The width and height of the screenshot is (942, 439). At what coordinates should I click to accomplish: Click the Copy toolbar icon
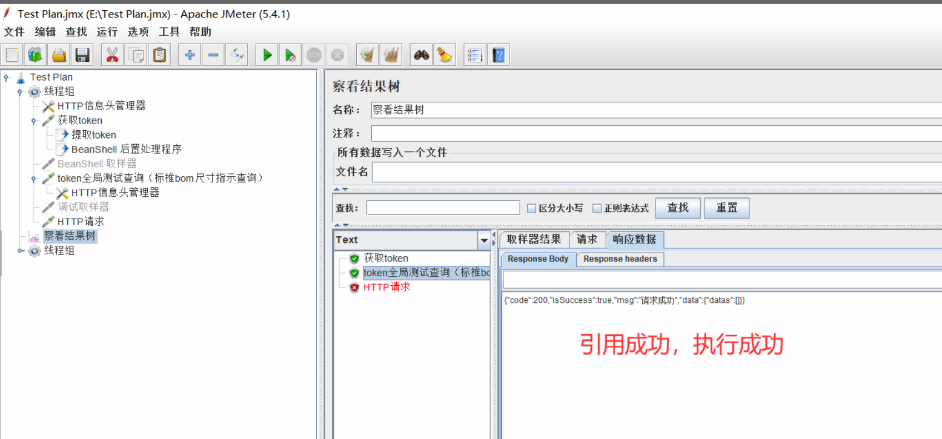136,55
